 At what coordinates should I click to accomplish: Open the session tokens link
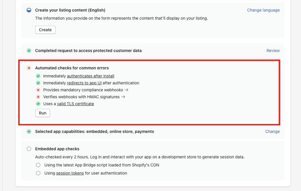(x=70, y=173)
